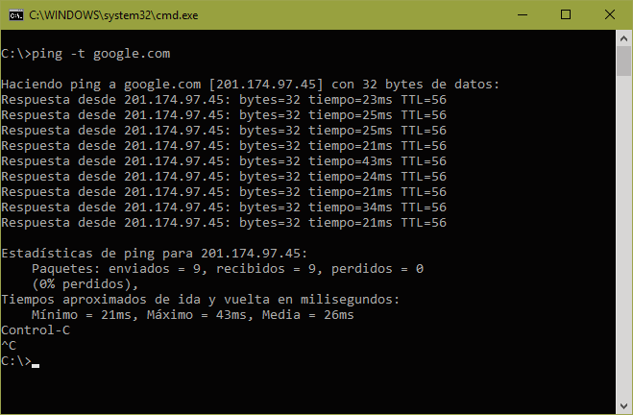The width and height of the screenshot is (633, 415).
Task: Close the cmd.exe window
Action: (x=612, y=15)
